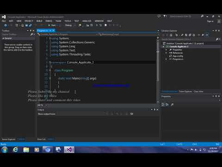The image size is (222, 167).
Task: Click the Search Solution Explorer field
Action: pos(188,39)
